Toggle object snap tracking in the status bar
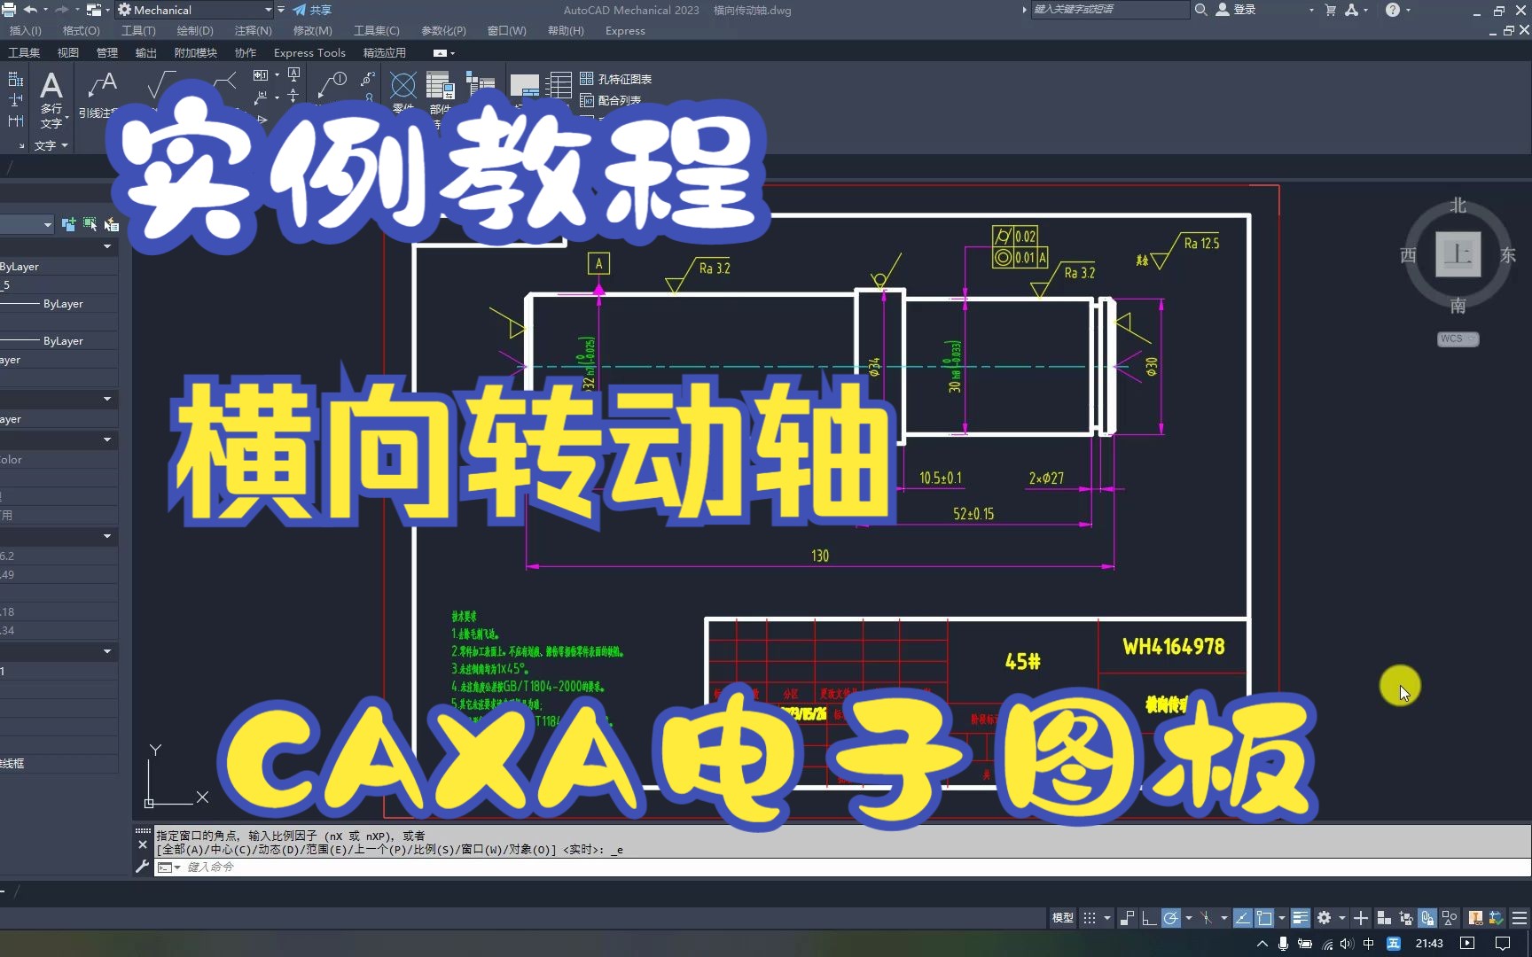This screenshot has width=1532, height=957. point(1242,918)
